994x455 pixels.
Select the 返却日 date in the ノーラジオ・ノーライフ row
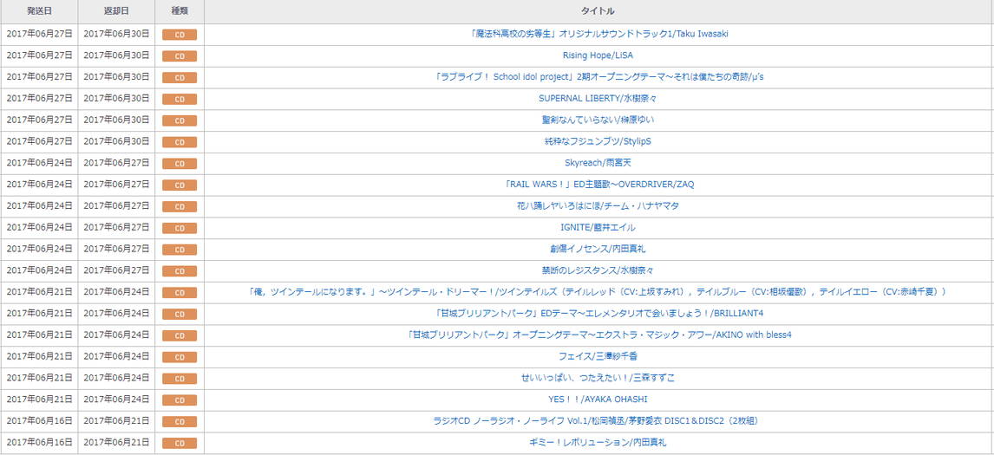pyautogui.click(x=116, y=421)
